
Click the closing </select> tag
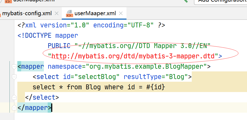(x=42, y=97)
